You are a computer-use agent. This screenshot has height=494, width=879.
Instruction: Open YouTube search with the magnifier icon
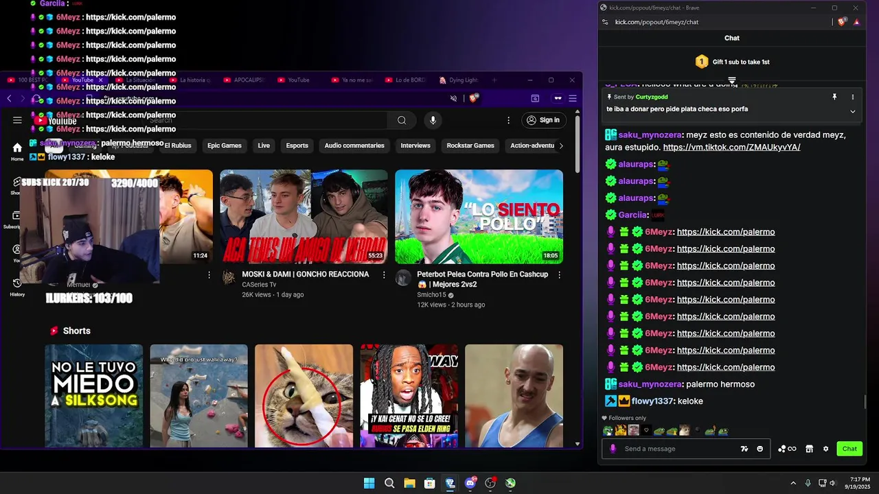click(x=402, y=120)
